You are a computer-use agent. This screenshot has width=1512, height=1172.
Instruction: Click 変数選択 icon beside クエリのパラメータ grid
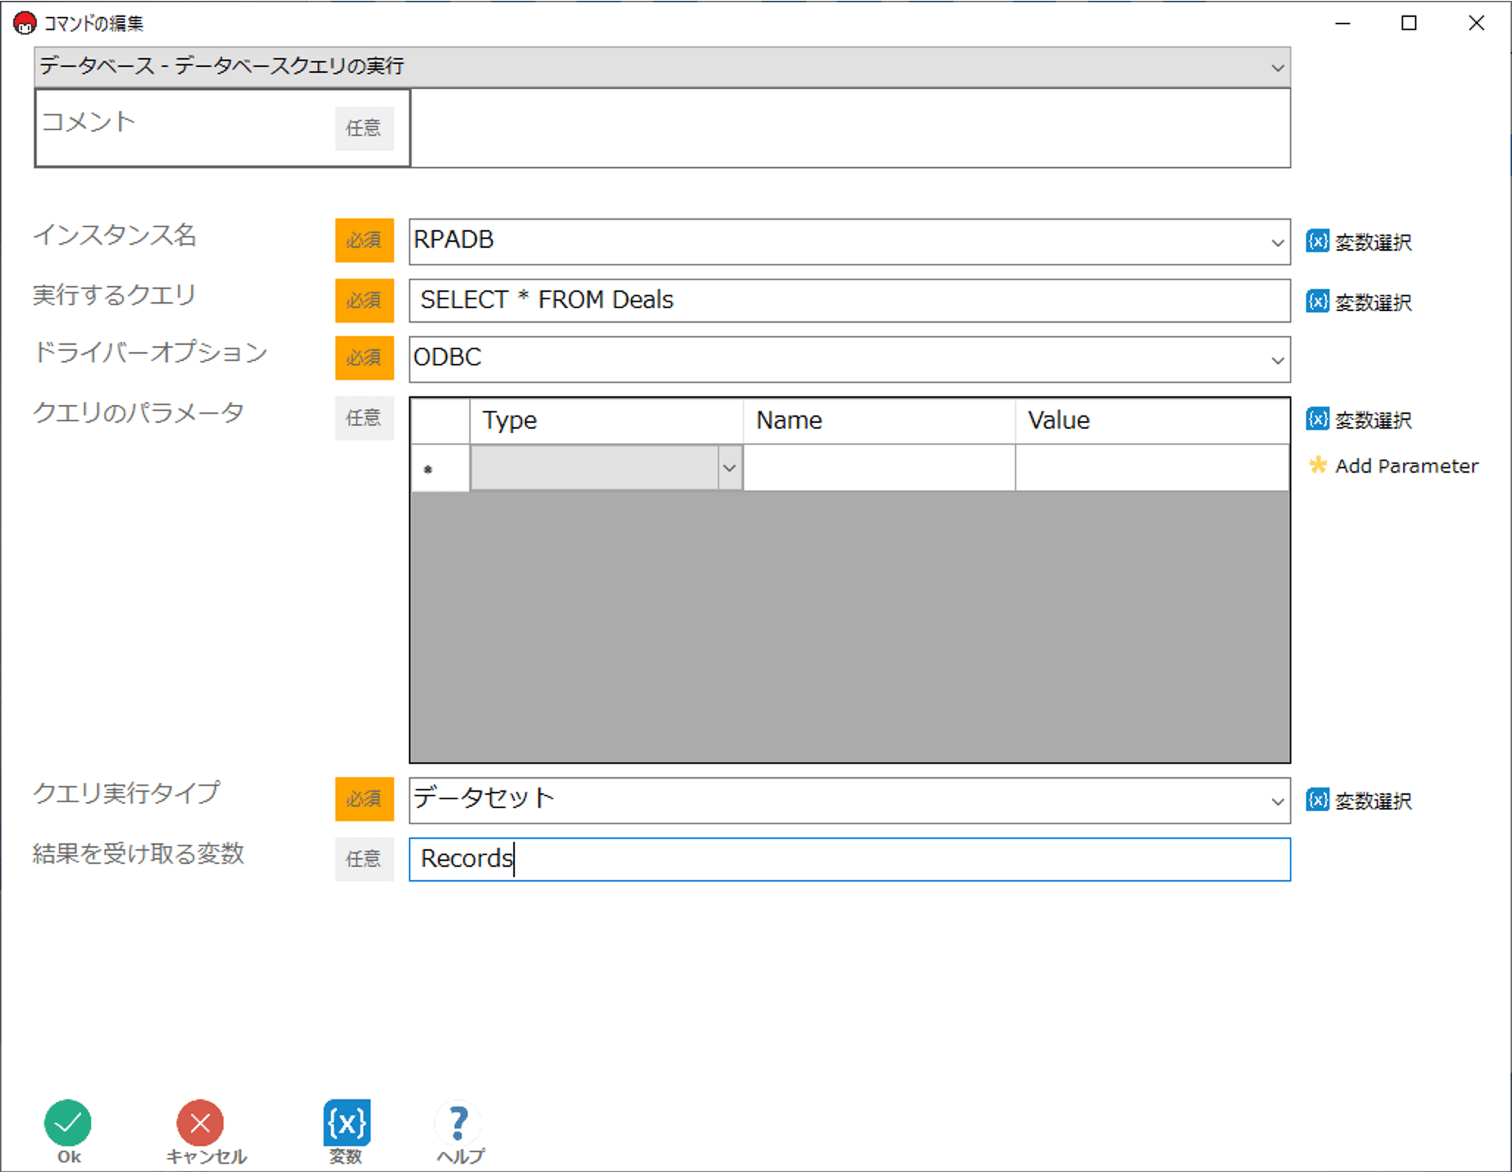click(1317, 419)
